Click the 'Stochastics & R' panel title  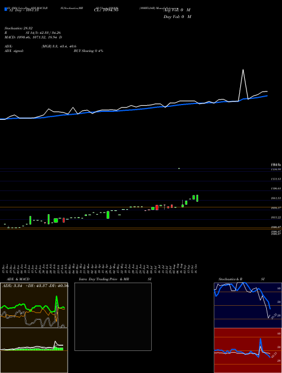click(230, 279)
